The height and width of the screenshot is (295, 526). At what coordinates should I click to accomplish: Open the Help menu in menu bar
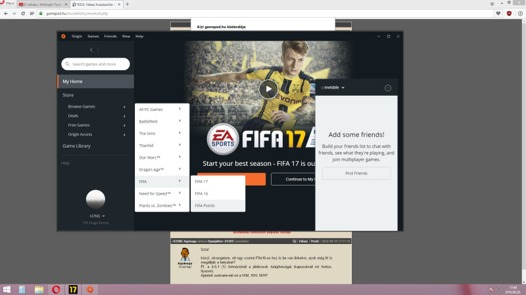click(x=139, y=36)
